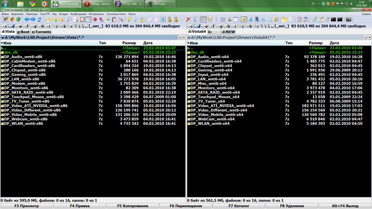The height and width of the screenshot is (209, 372).
Task: Click the URL toolbar icon
Action: tap(306, 20)
